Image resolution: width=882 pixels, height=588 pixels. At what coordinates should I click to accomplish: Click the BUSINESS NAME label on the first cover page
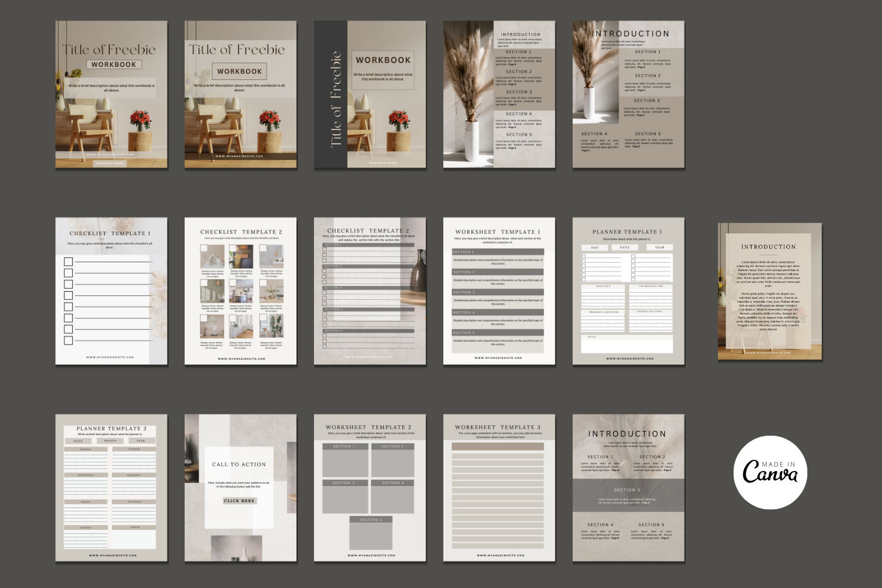point(110,163)
